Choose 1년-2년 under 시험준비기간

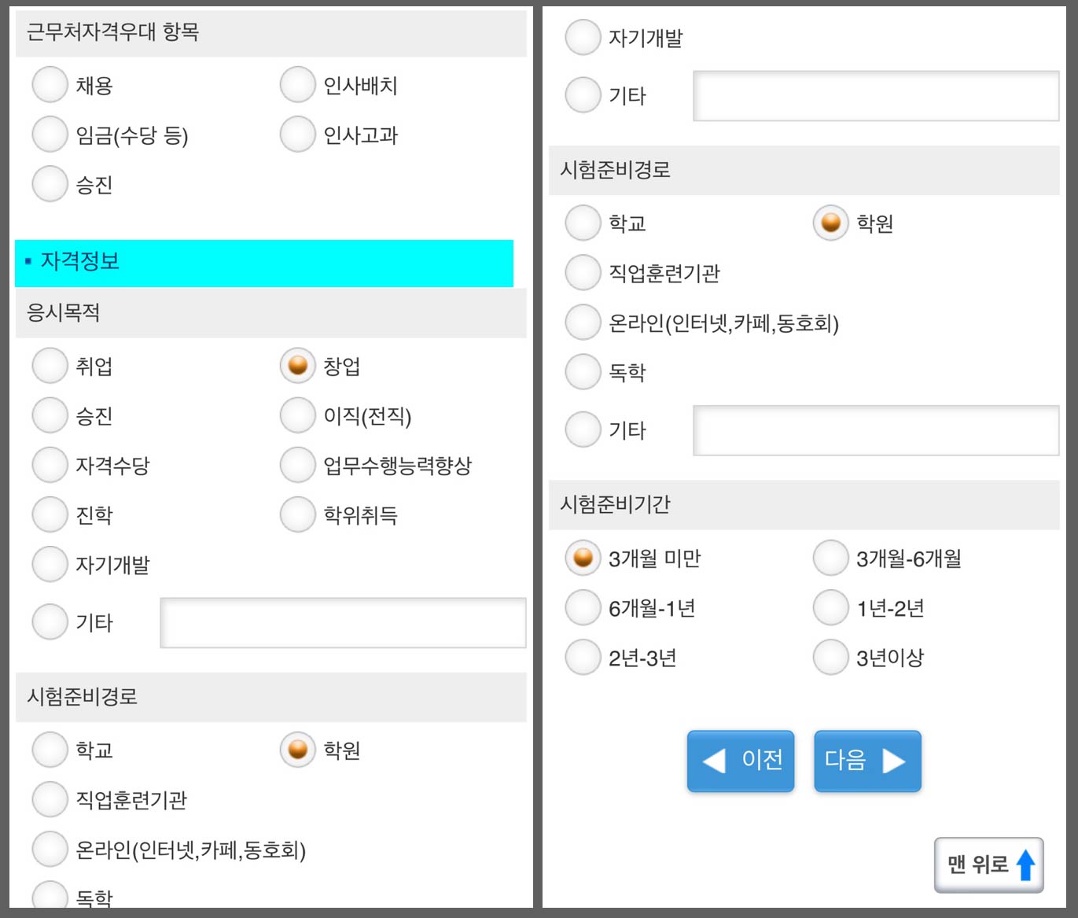[830, 607]
